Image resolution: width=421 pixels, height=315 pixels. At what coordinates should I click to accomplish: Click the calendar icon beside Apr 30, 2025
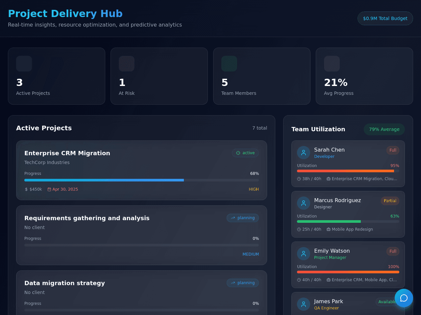[49, 189]
